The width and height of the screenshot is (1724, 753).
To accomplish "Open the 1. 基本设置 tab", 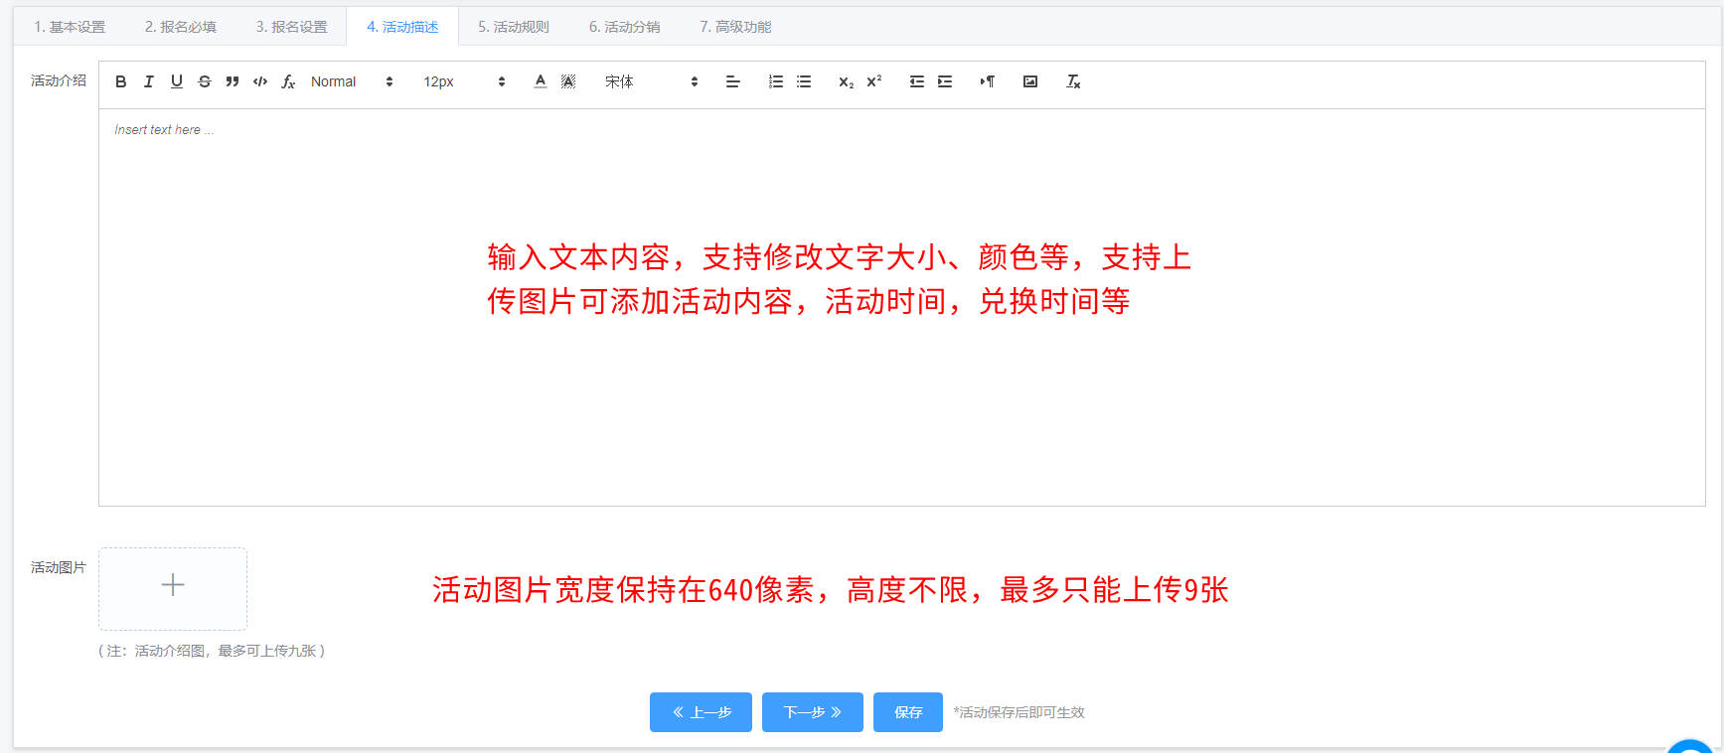I will [70, 27].
